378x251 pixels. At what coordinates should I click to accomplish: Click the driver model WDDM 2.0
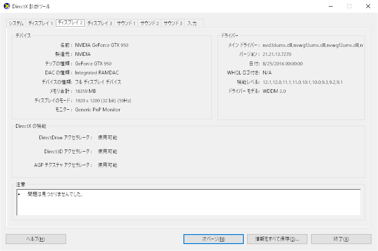coord(274,91)
